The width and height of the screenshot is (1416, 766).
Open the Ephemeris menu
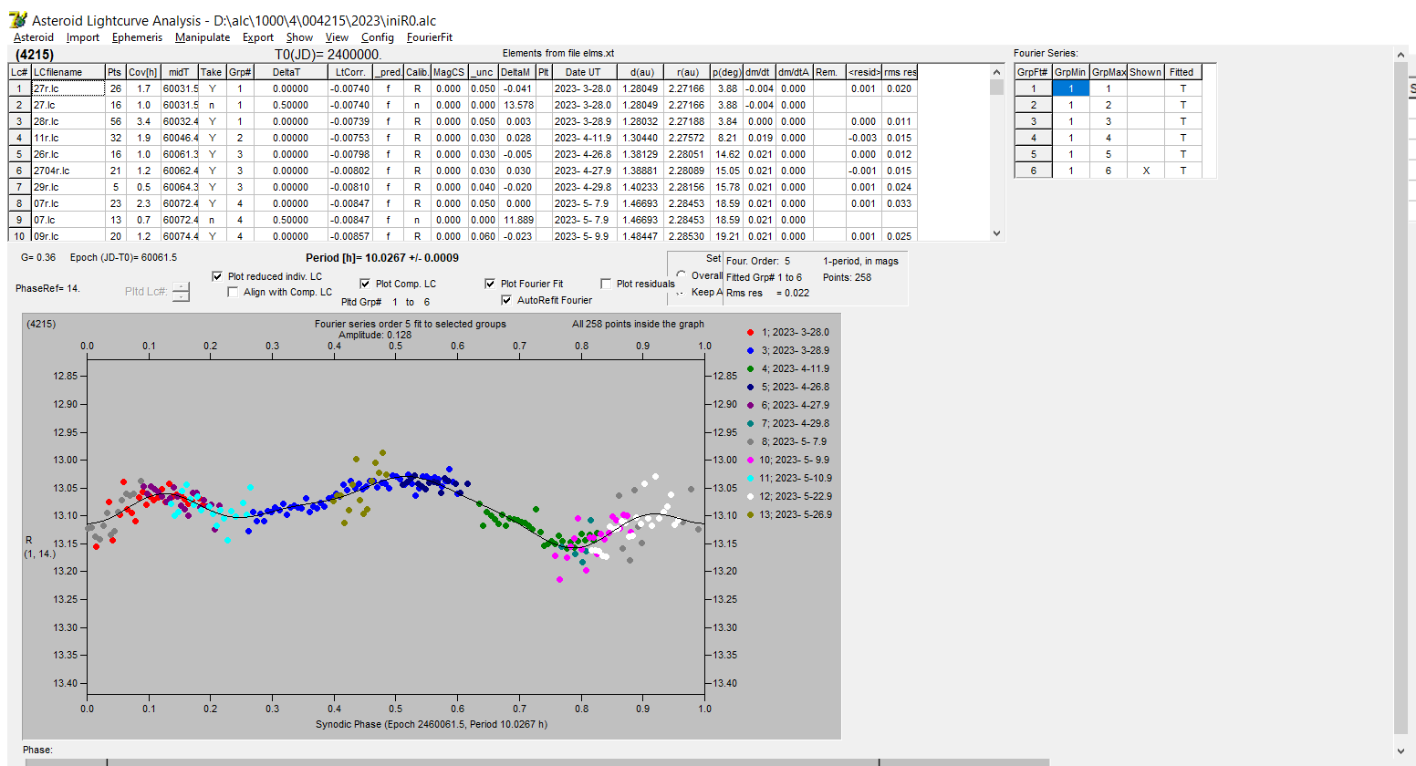pyautogui.click(x=137, y=37)
